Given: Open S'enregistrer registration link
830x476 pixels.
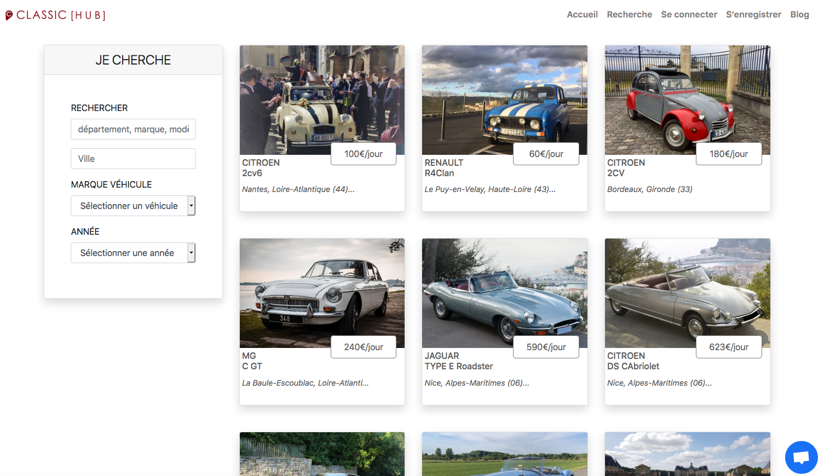Looking at the screenshot, I should (x=753, y=15).
